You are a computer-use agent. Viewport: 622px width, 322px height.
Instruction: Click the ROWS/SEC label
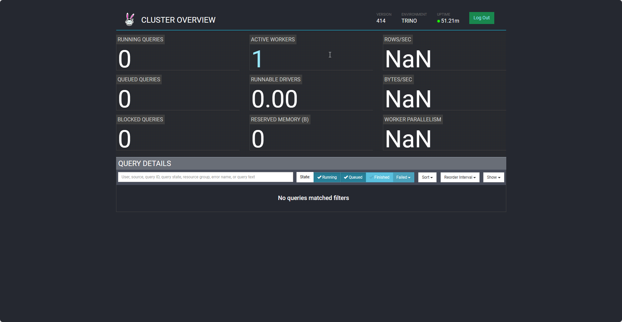(398, 39)
